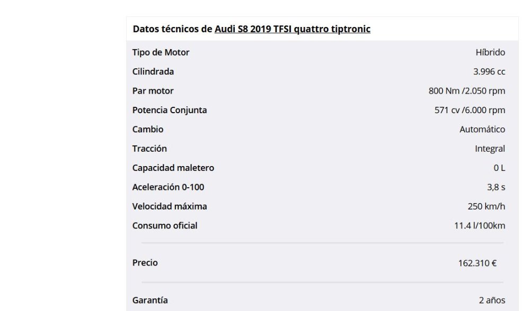Click the Capacidad maletero label
Screen dimensions: 530x311
(x=173, y=168)
